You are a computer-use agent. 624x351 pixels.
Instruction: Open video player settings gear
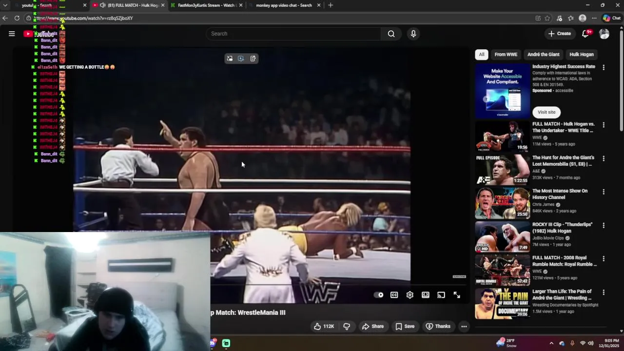click(410, 295)
